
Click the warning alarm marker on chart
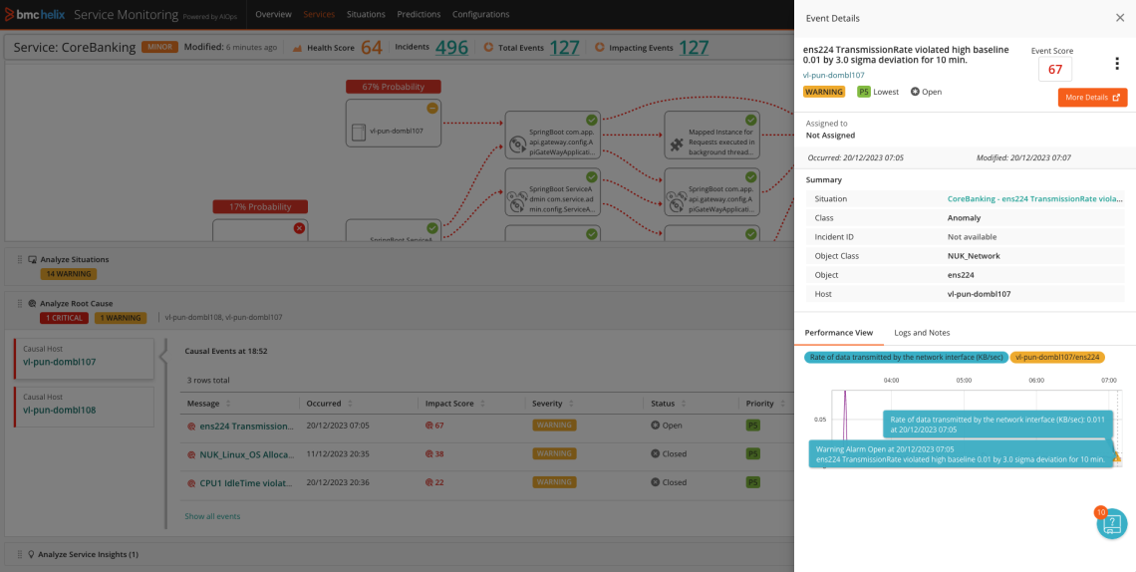[x=1116, y=457]
